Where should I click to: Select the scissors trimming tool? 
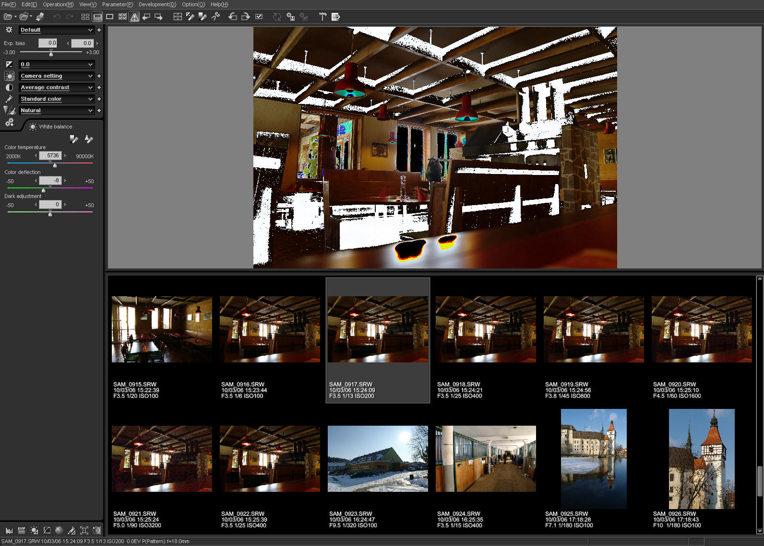click(215, 17)
